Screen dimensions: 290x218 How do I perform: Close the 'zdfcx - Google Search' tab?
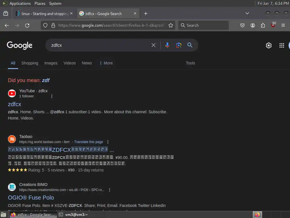coord(135,13)
